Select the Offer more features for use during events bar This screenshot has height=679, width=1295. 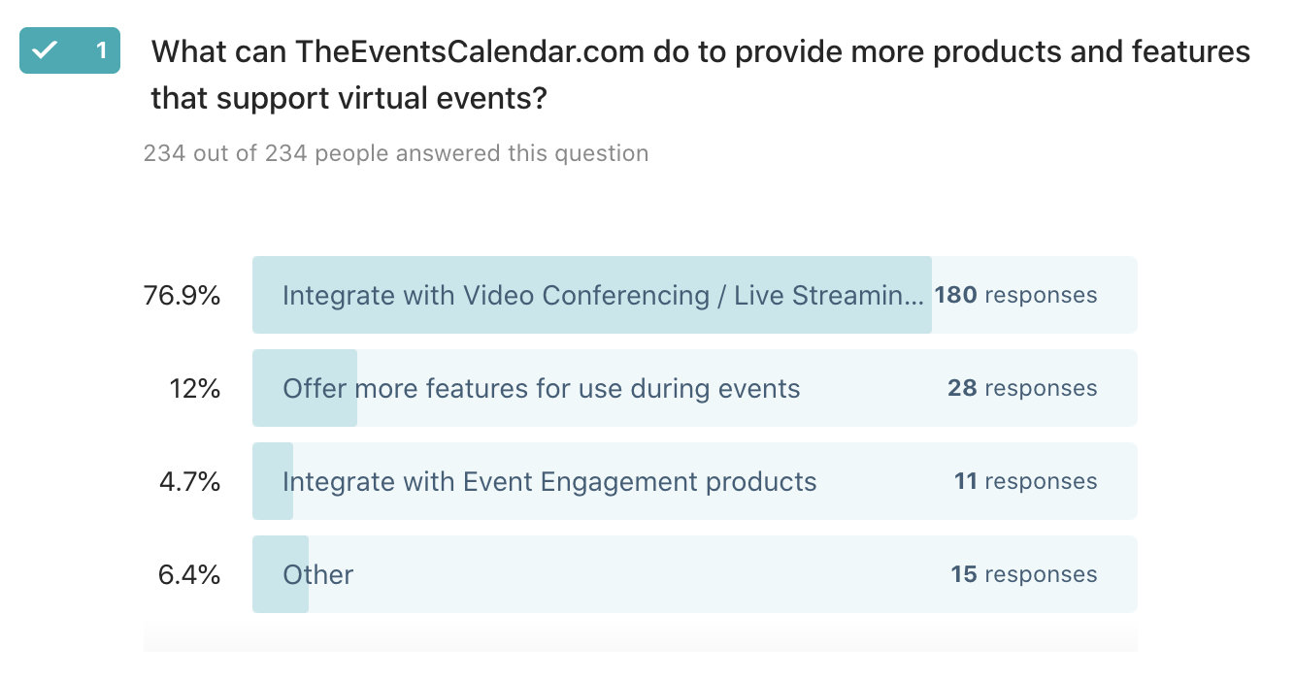pos(694,388)
